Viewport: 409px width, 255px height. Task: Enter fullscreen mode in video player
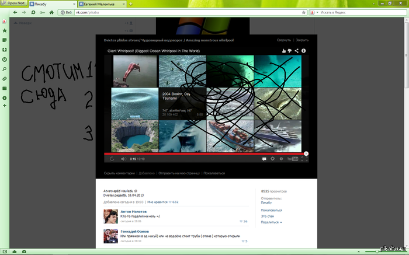click(x=304, y=159)
